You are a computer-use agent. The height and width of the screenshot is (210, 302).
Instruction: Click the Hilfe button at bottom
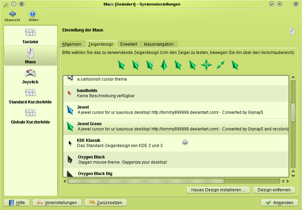17,203
